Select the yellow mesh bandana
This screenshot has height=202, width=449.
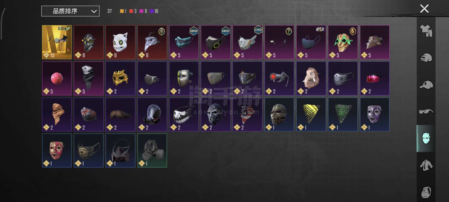pos(311,114)
